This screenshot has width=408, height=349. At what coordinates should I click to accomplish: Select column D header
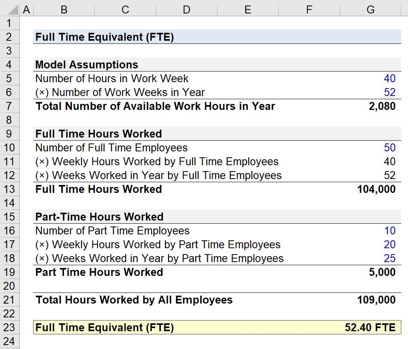click(x=186, y=9)
